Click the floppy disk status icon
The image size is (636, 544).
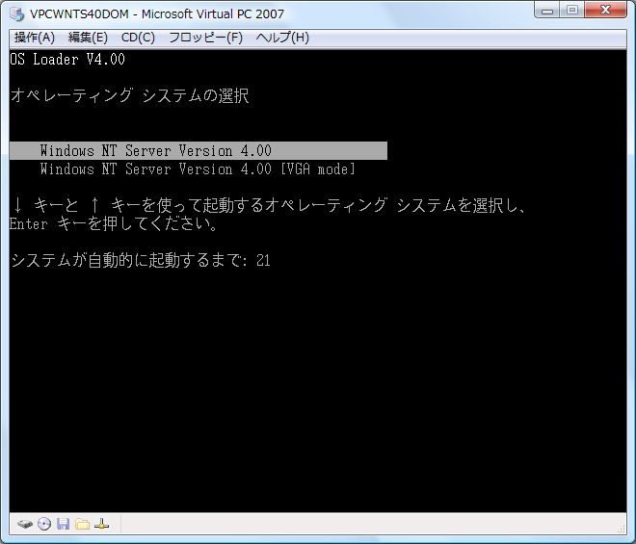coord(64,524)
